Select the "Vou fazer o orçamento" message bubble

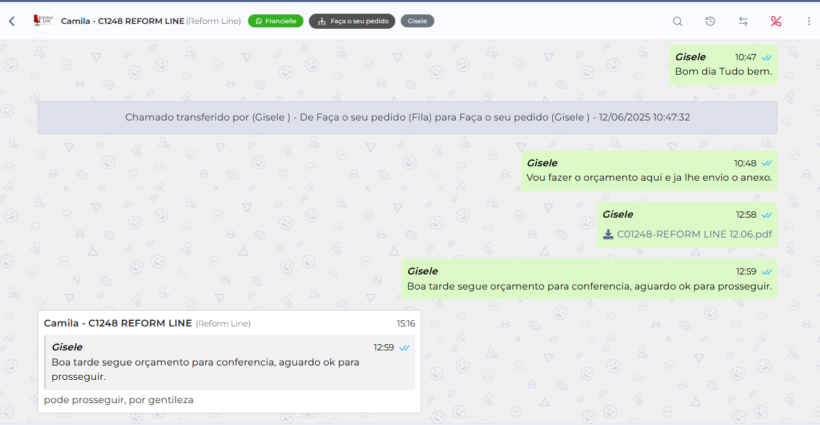[649, 177]
